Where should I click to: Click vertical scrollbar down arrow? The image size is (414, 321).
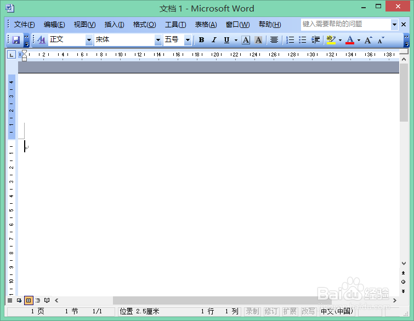coord(404,263)
